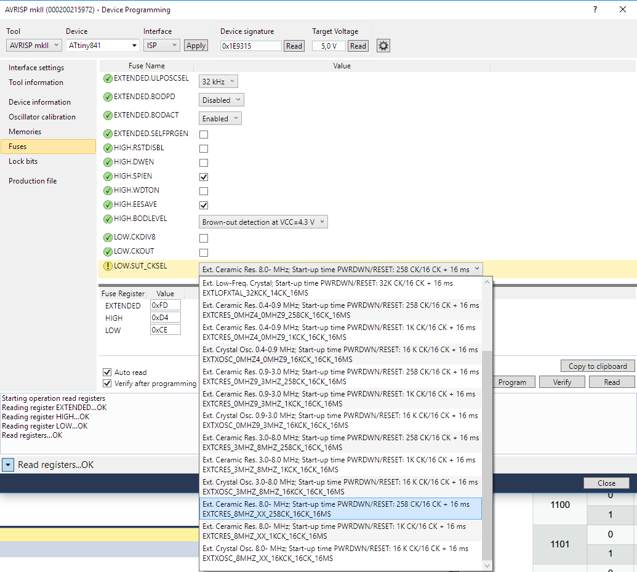
Task: Open the Device information page
Action: (x=39, y=102)
